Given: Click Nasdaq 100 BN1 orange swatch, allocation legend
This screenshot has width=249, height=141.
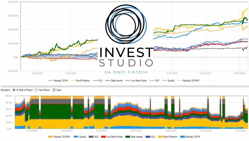Looking at the screenshot, I should [51, 137].
